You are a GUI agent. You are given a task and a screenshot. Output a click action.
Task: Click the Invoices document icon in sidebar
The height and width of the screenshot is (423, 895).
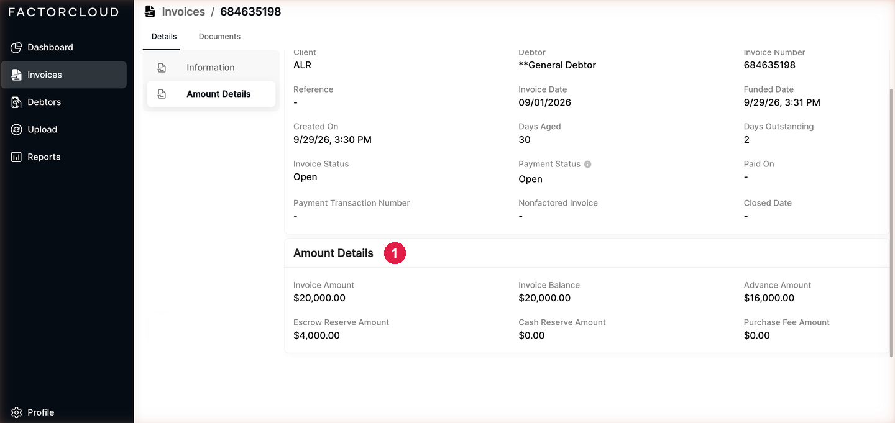pos(17,75)
